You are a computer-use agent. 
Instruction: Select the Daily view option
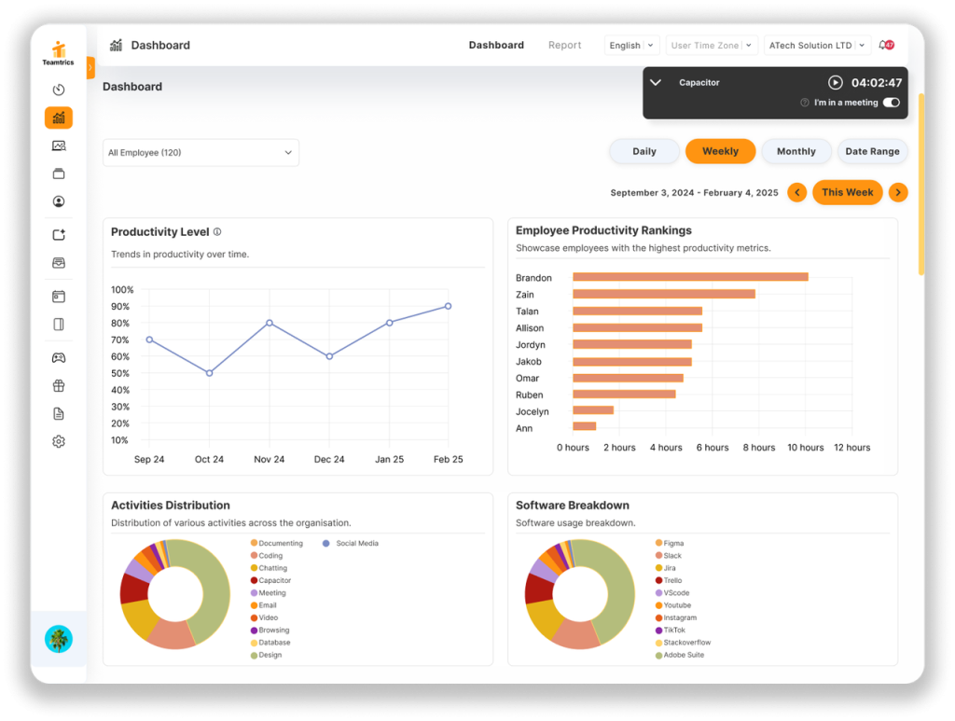tap(644, 151)
